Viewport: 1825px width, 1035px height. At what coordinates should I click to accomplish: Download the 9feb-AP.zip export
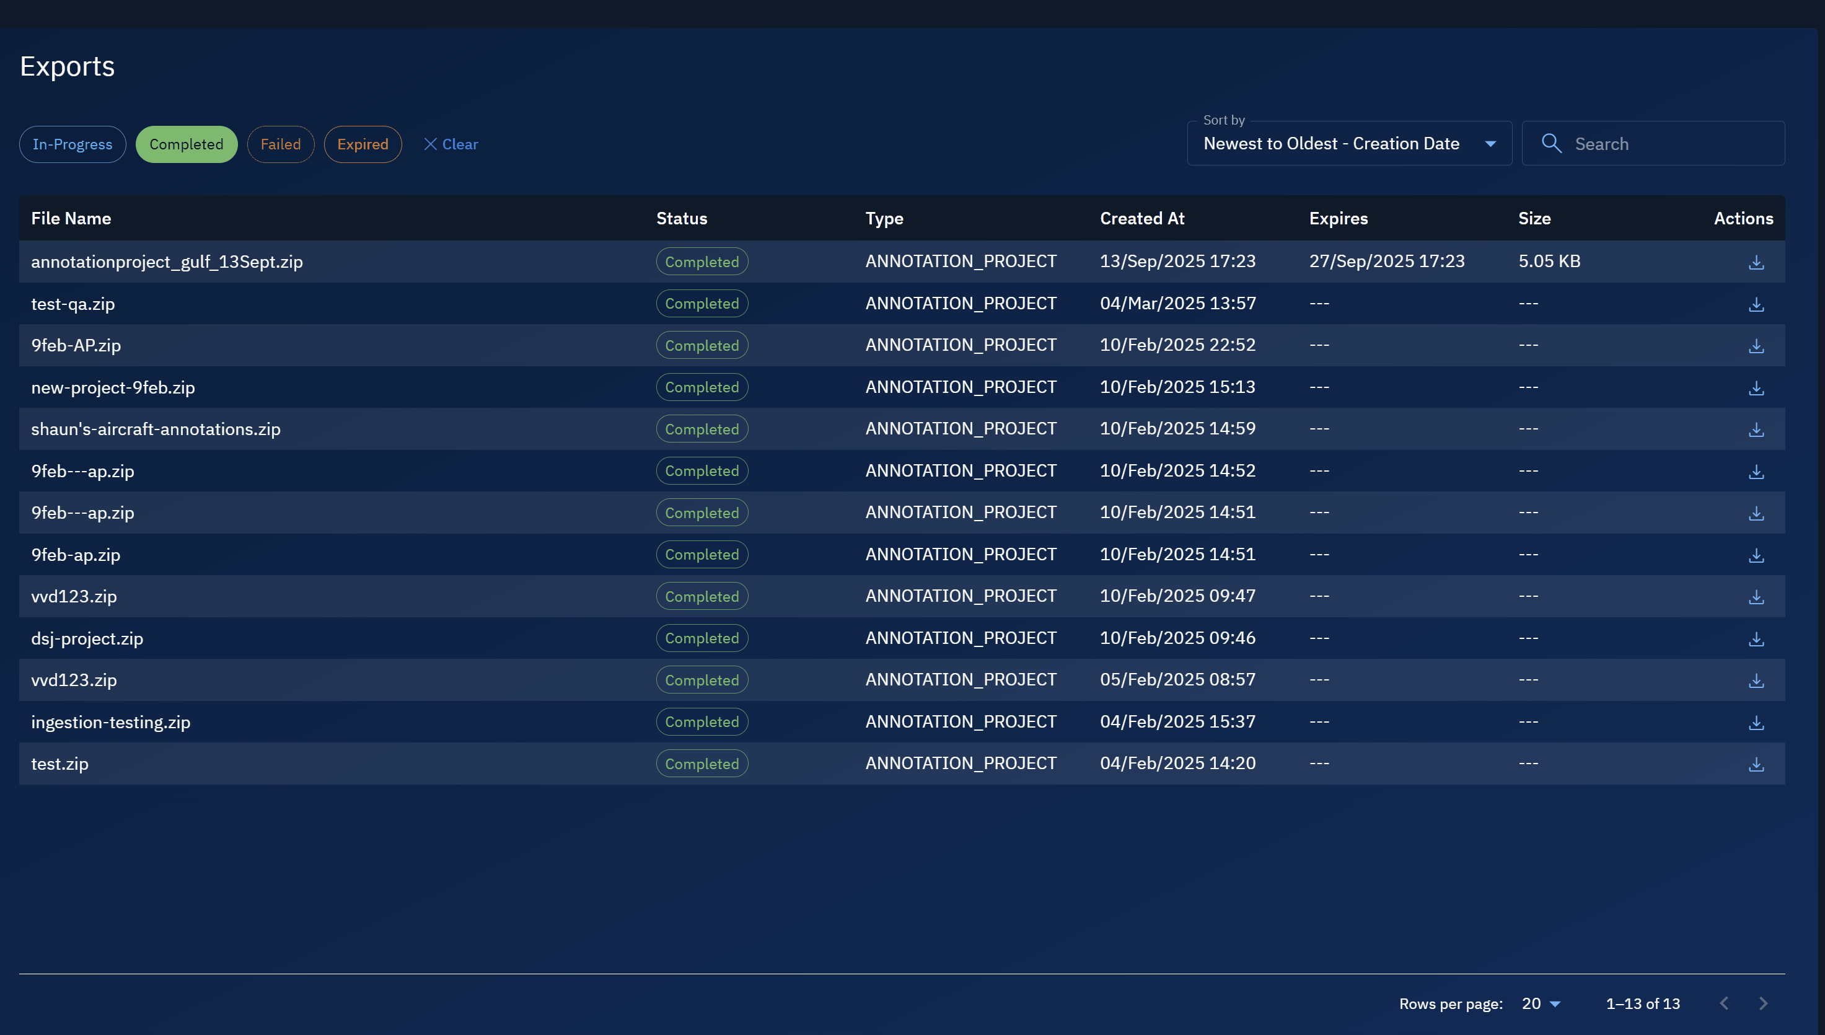(1756, 346)
